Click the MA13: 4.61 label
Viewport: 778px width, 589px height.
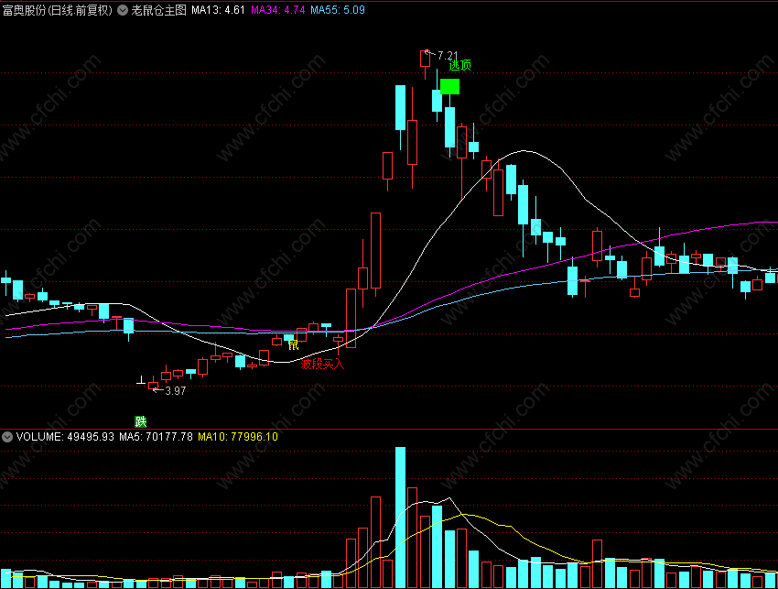[219, 10]
